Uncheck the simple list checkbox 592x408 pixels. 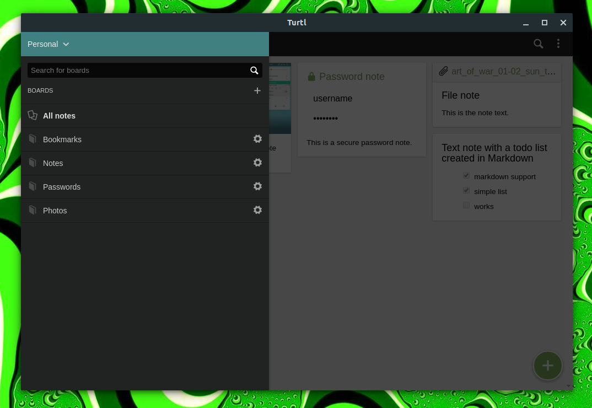(x=466, y=190)
